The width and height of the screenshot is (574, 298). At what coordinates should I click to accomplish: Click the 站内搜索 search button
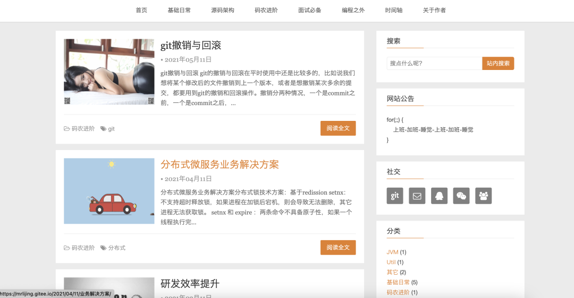pos(498,63)
